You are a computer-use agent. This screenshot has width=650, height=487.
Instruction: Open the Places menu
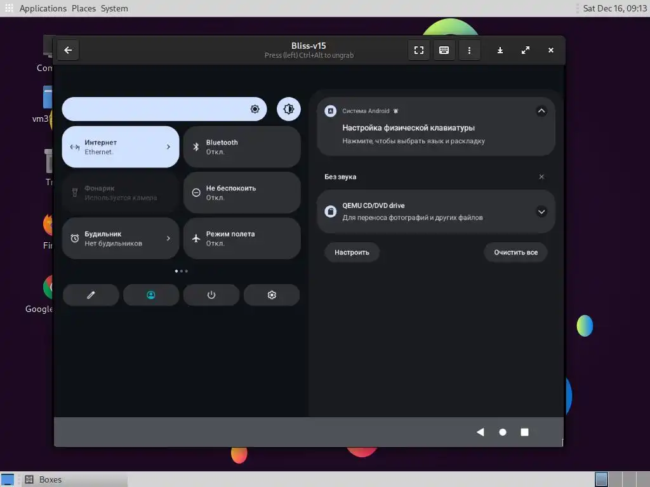click(x=84, y=8)
